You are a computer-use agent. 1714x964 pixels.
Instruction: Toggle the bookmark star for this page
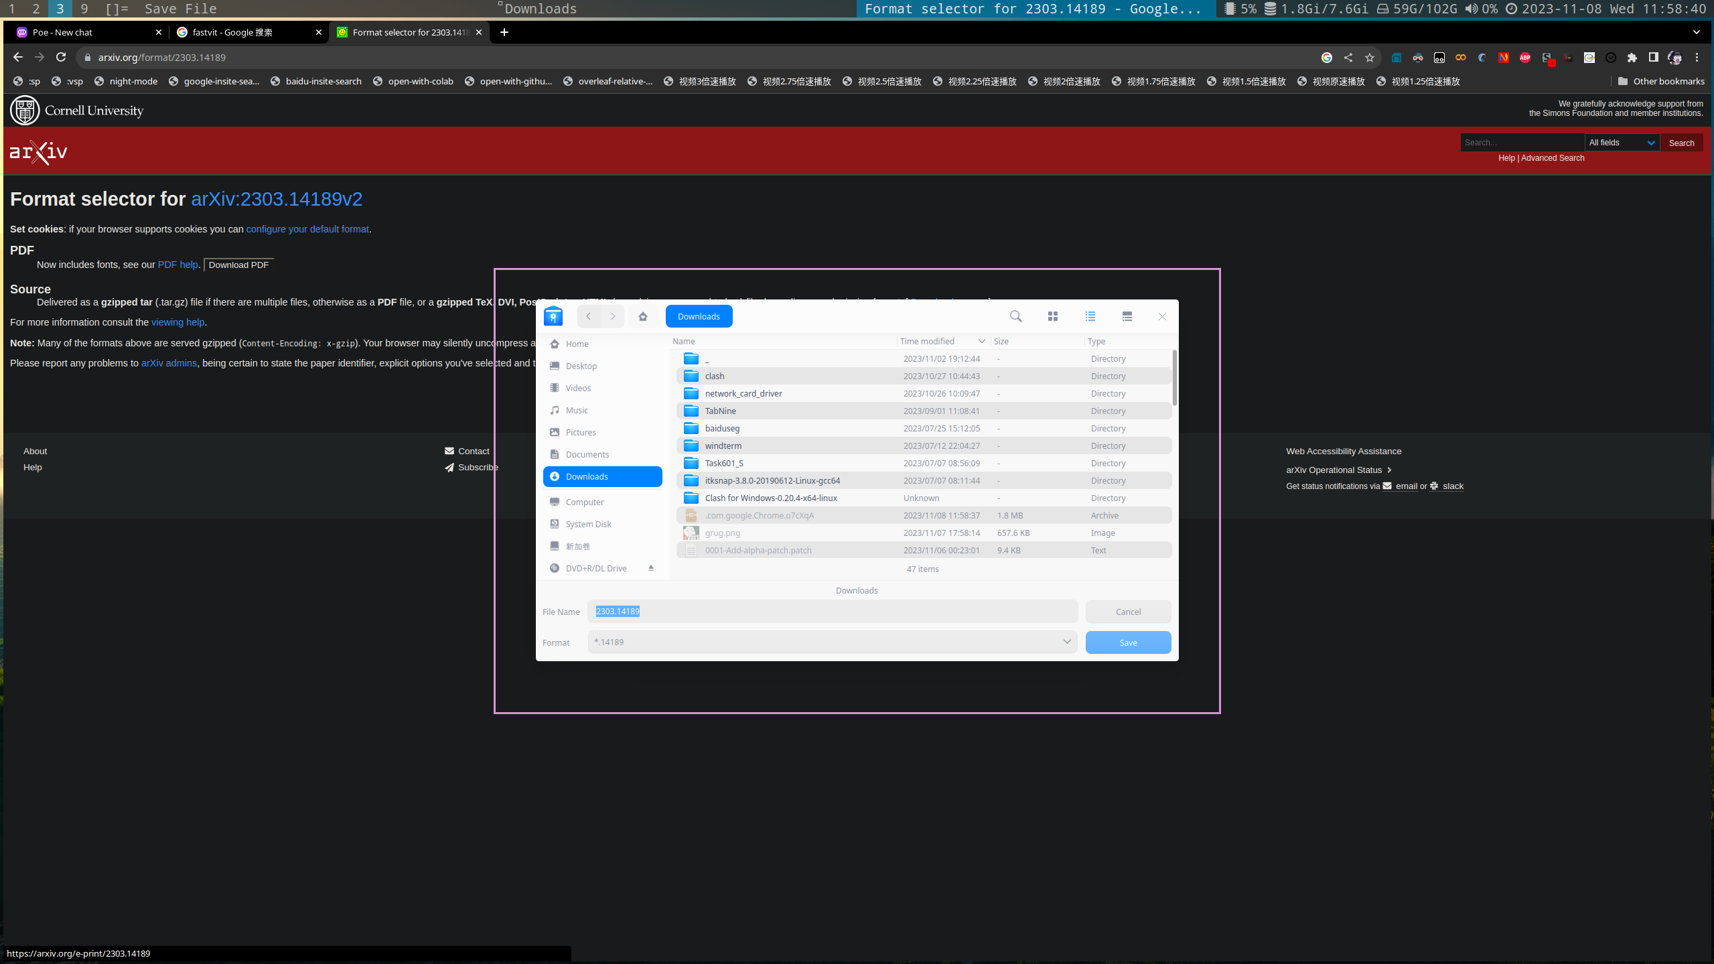[x=1368, y=58]
